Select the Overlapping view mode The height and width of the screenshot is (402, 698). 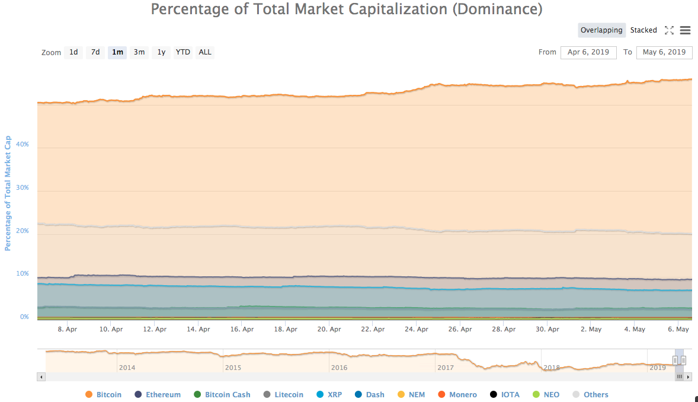(x=601, y=30)
